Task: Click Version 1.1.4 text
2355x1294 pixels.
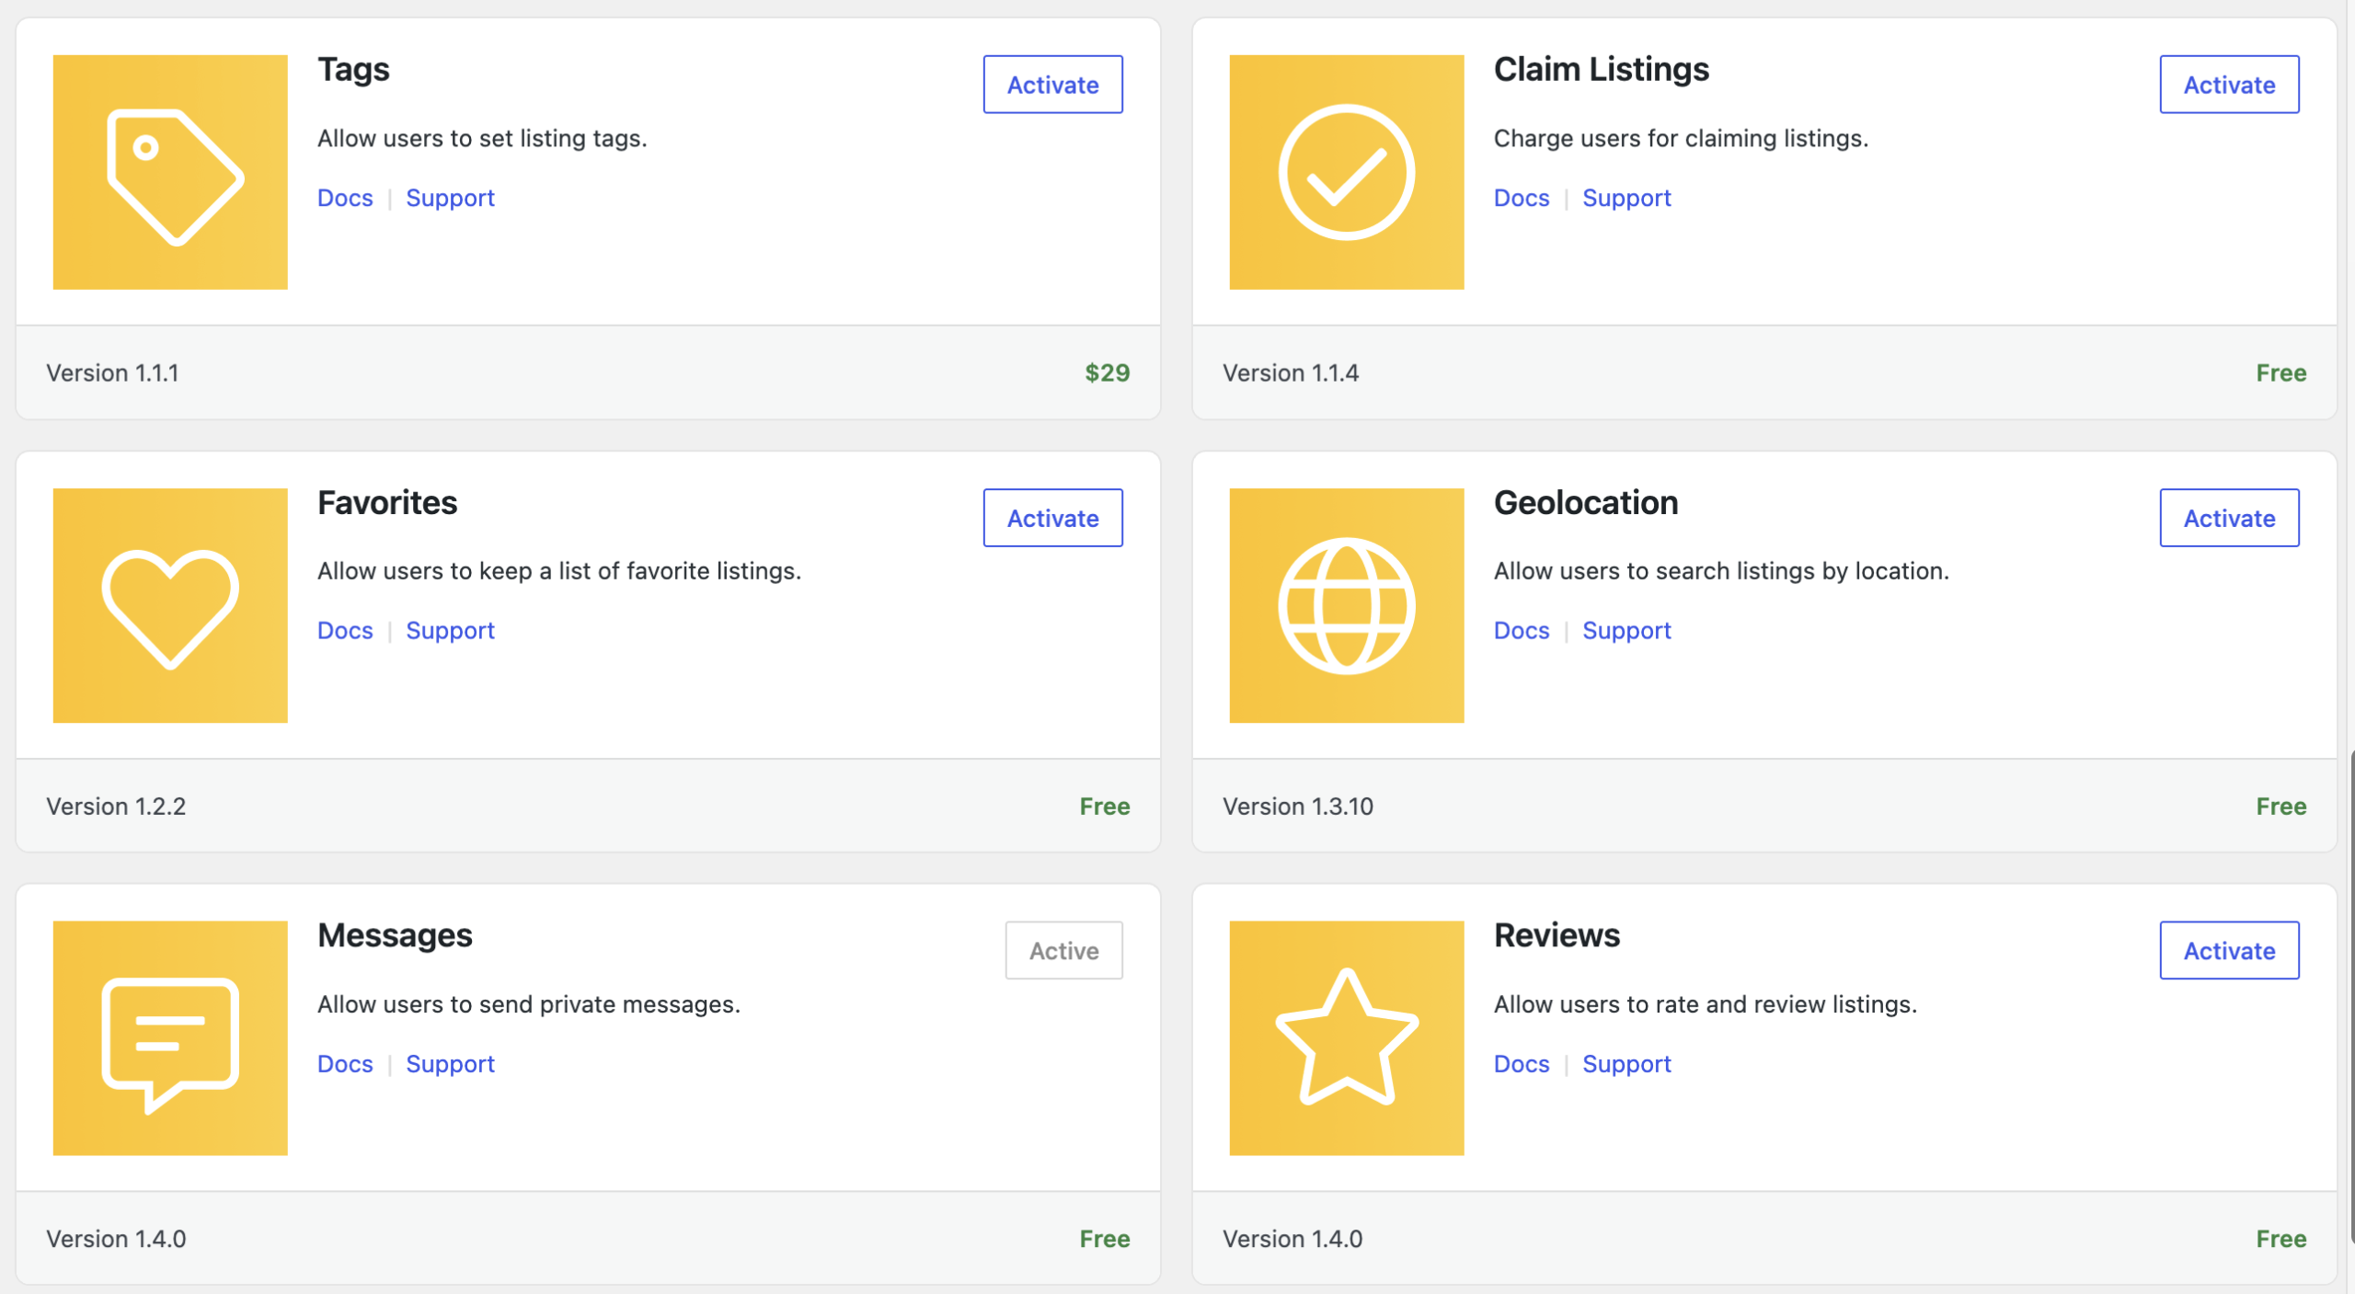Action: [1290, 372]
